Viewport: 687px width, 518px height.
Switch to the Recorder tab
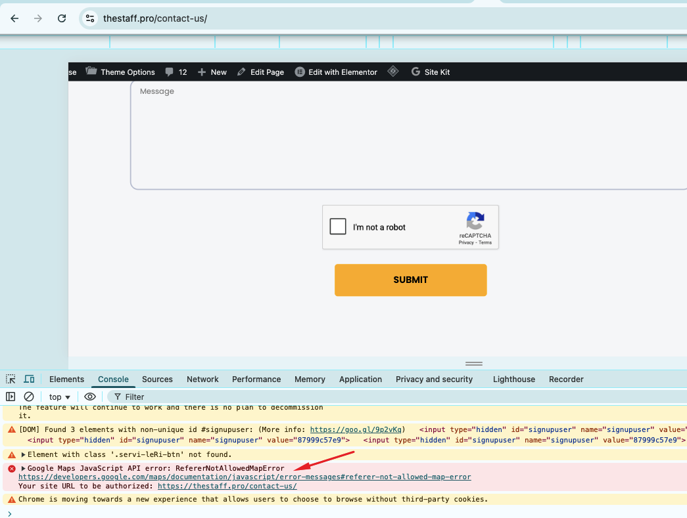click(x=566, y=379)
